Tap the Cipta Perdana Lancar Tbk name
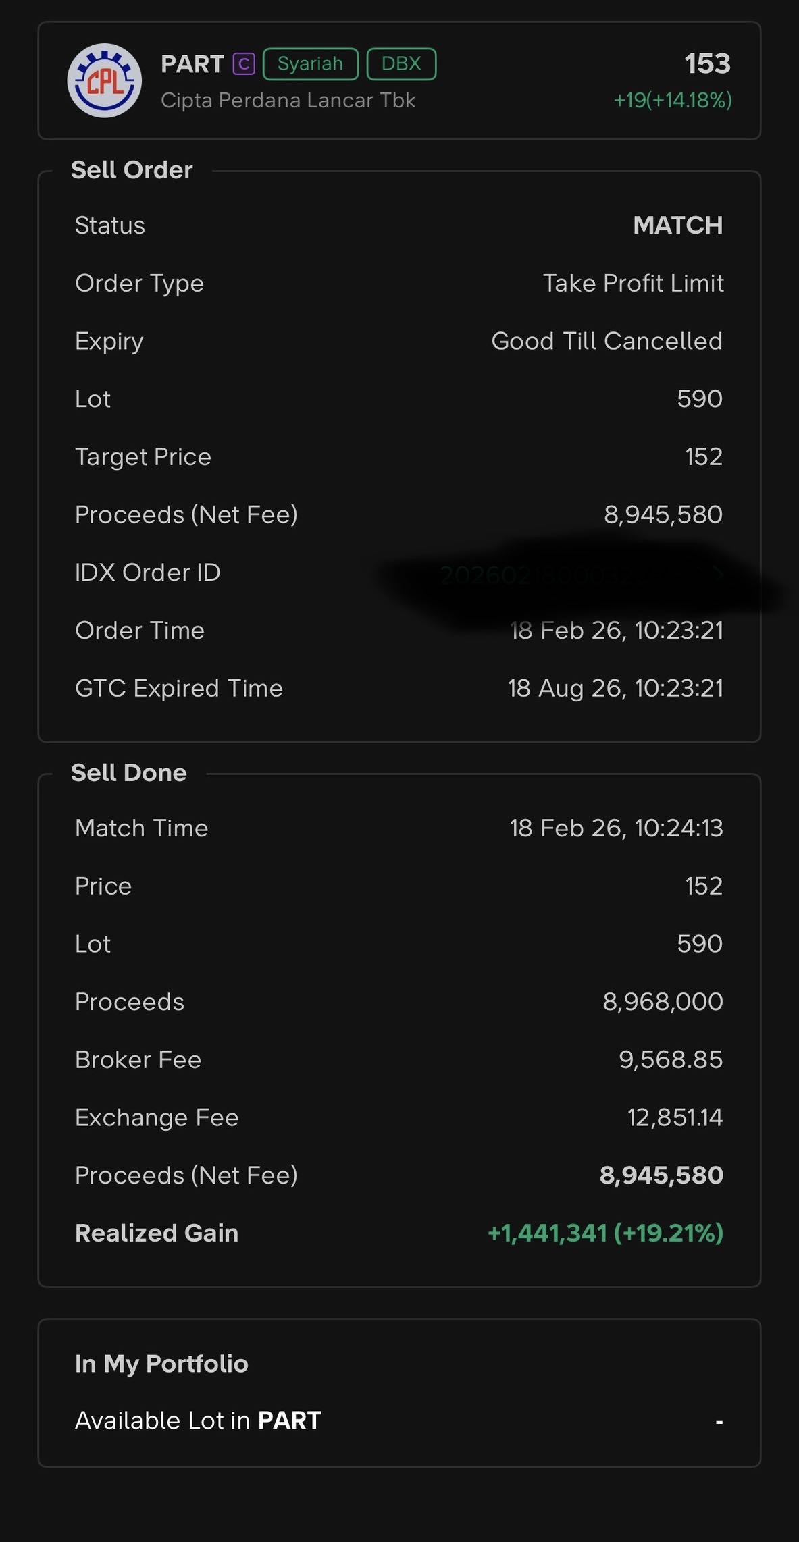The height and width of the screenshot is (1542, 799). point(288,101)
